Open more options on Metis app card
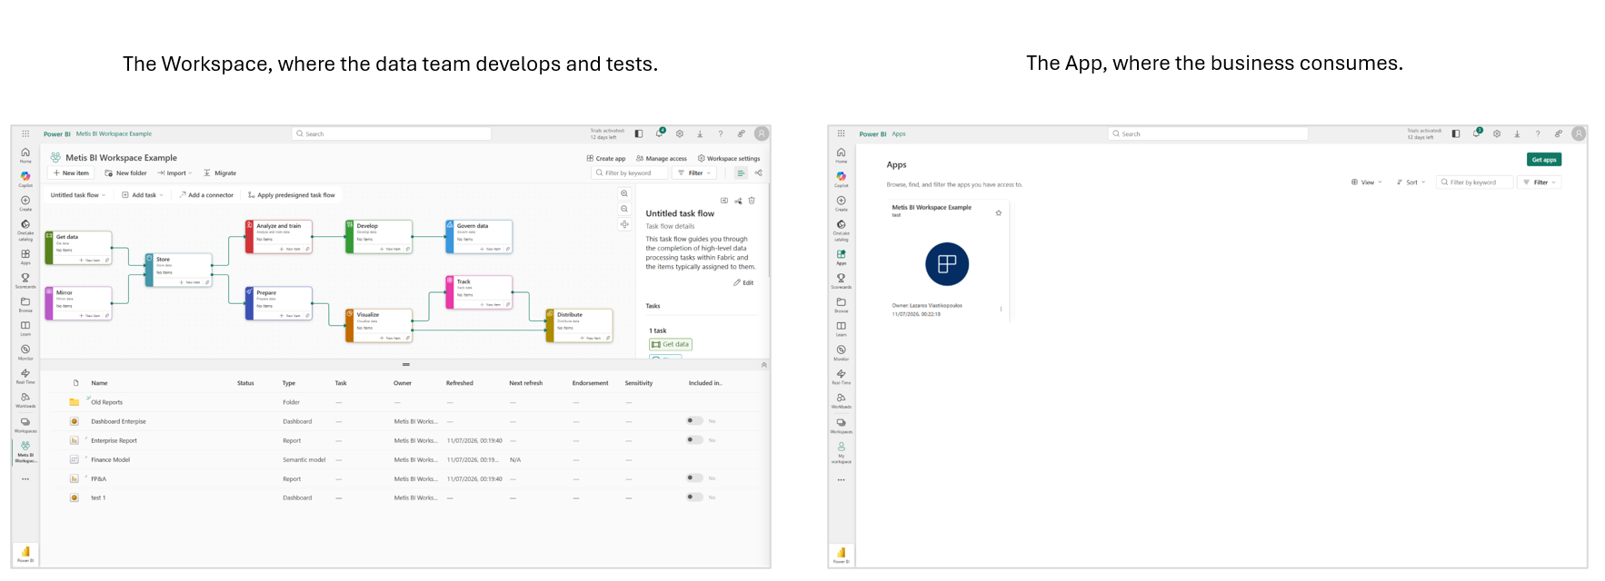Viewport: 1605px width, 581px height. tap(1002, 310)
